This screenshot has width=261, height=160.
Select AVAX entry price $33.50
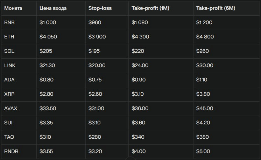48,108
